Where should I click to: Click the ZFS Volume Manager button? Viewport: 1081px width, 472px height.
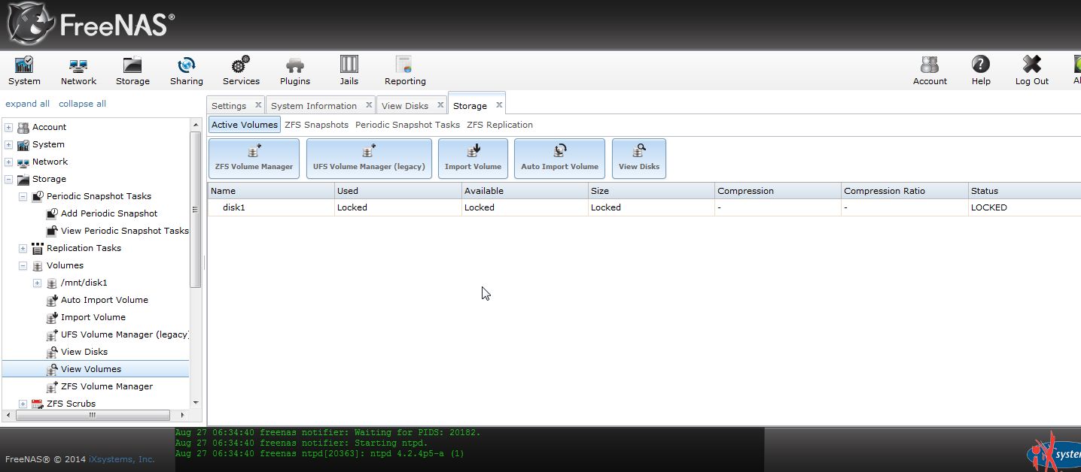click(x=254, y=159)
